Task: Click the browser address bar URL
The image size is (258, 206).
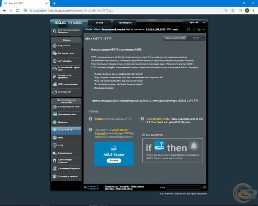Action: (x=82, y=10)
